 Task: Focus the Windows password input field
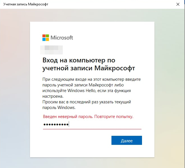click(92, 125)
